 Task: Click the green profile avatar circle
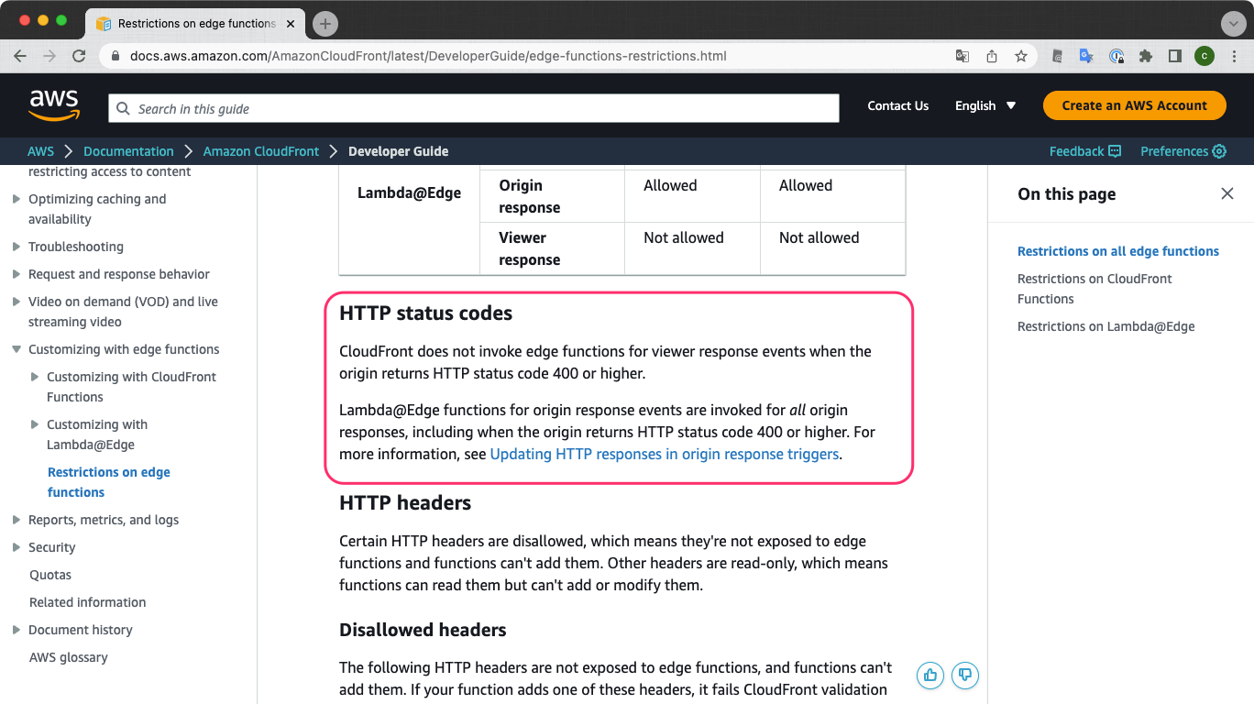(x=1204, y=56)
